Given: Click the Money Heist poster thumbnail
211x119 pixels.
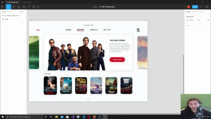Looking at the screenshot, I should [126, 86].
